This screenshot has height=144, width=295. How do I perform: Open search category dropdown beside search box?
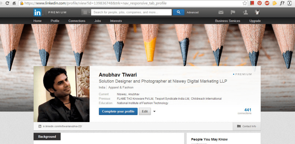(x=86, y=12)
